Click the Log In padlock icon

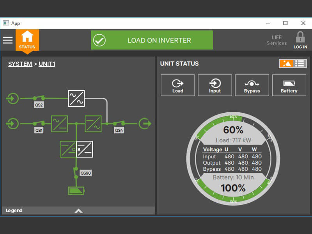(300, 40)
